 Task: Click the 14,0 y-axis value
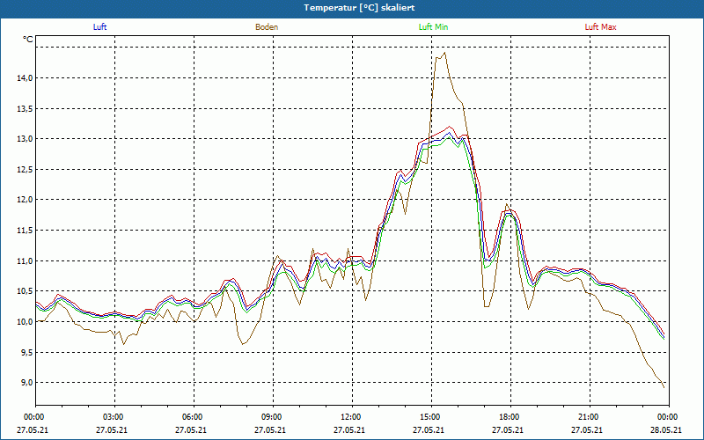[26, 78]
